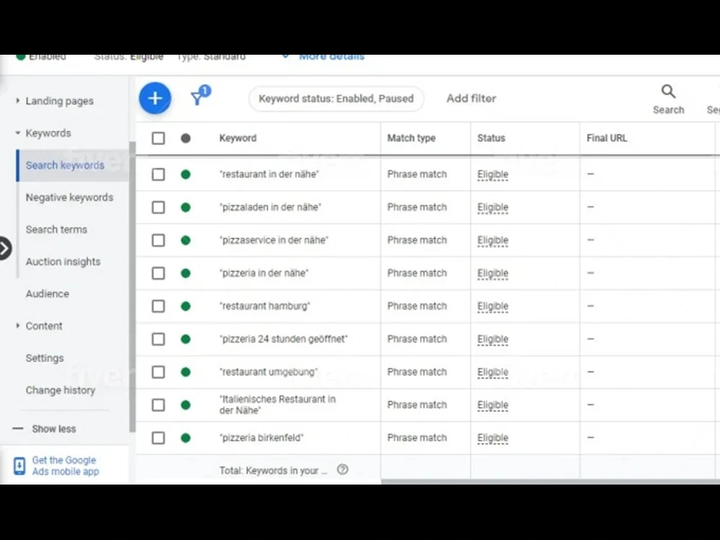Viewport: 720px width, 540px height.
Task: Click keyword 'Italienisches Restaurant in der Nähe'
Action: pos(277,405)
